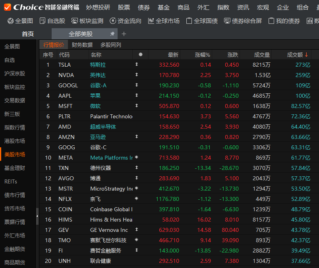The width and height of the screenshot is (319, 268).
Task: Sort by 最新 column header
Action: tap(173, 55)
